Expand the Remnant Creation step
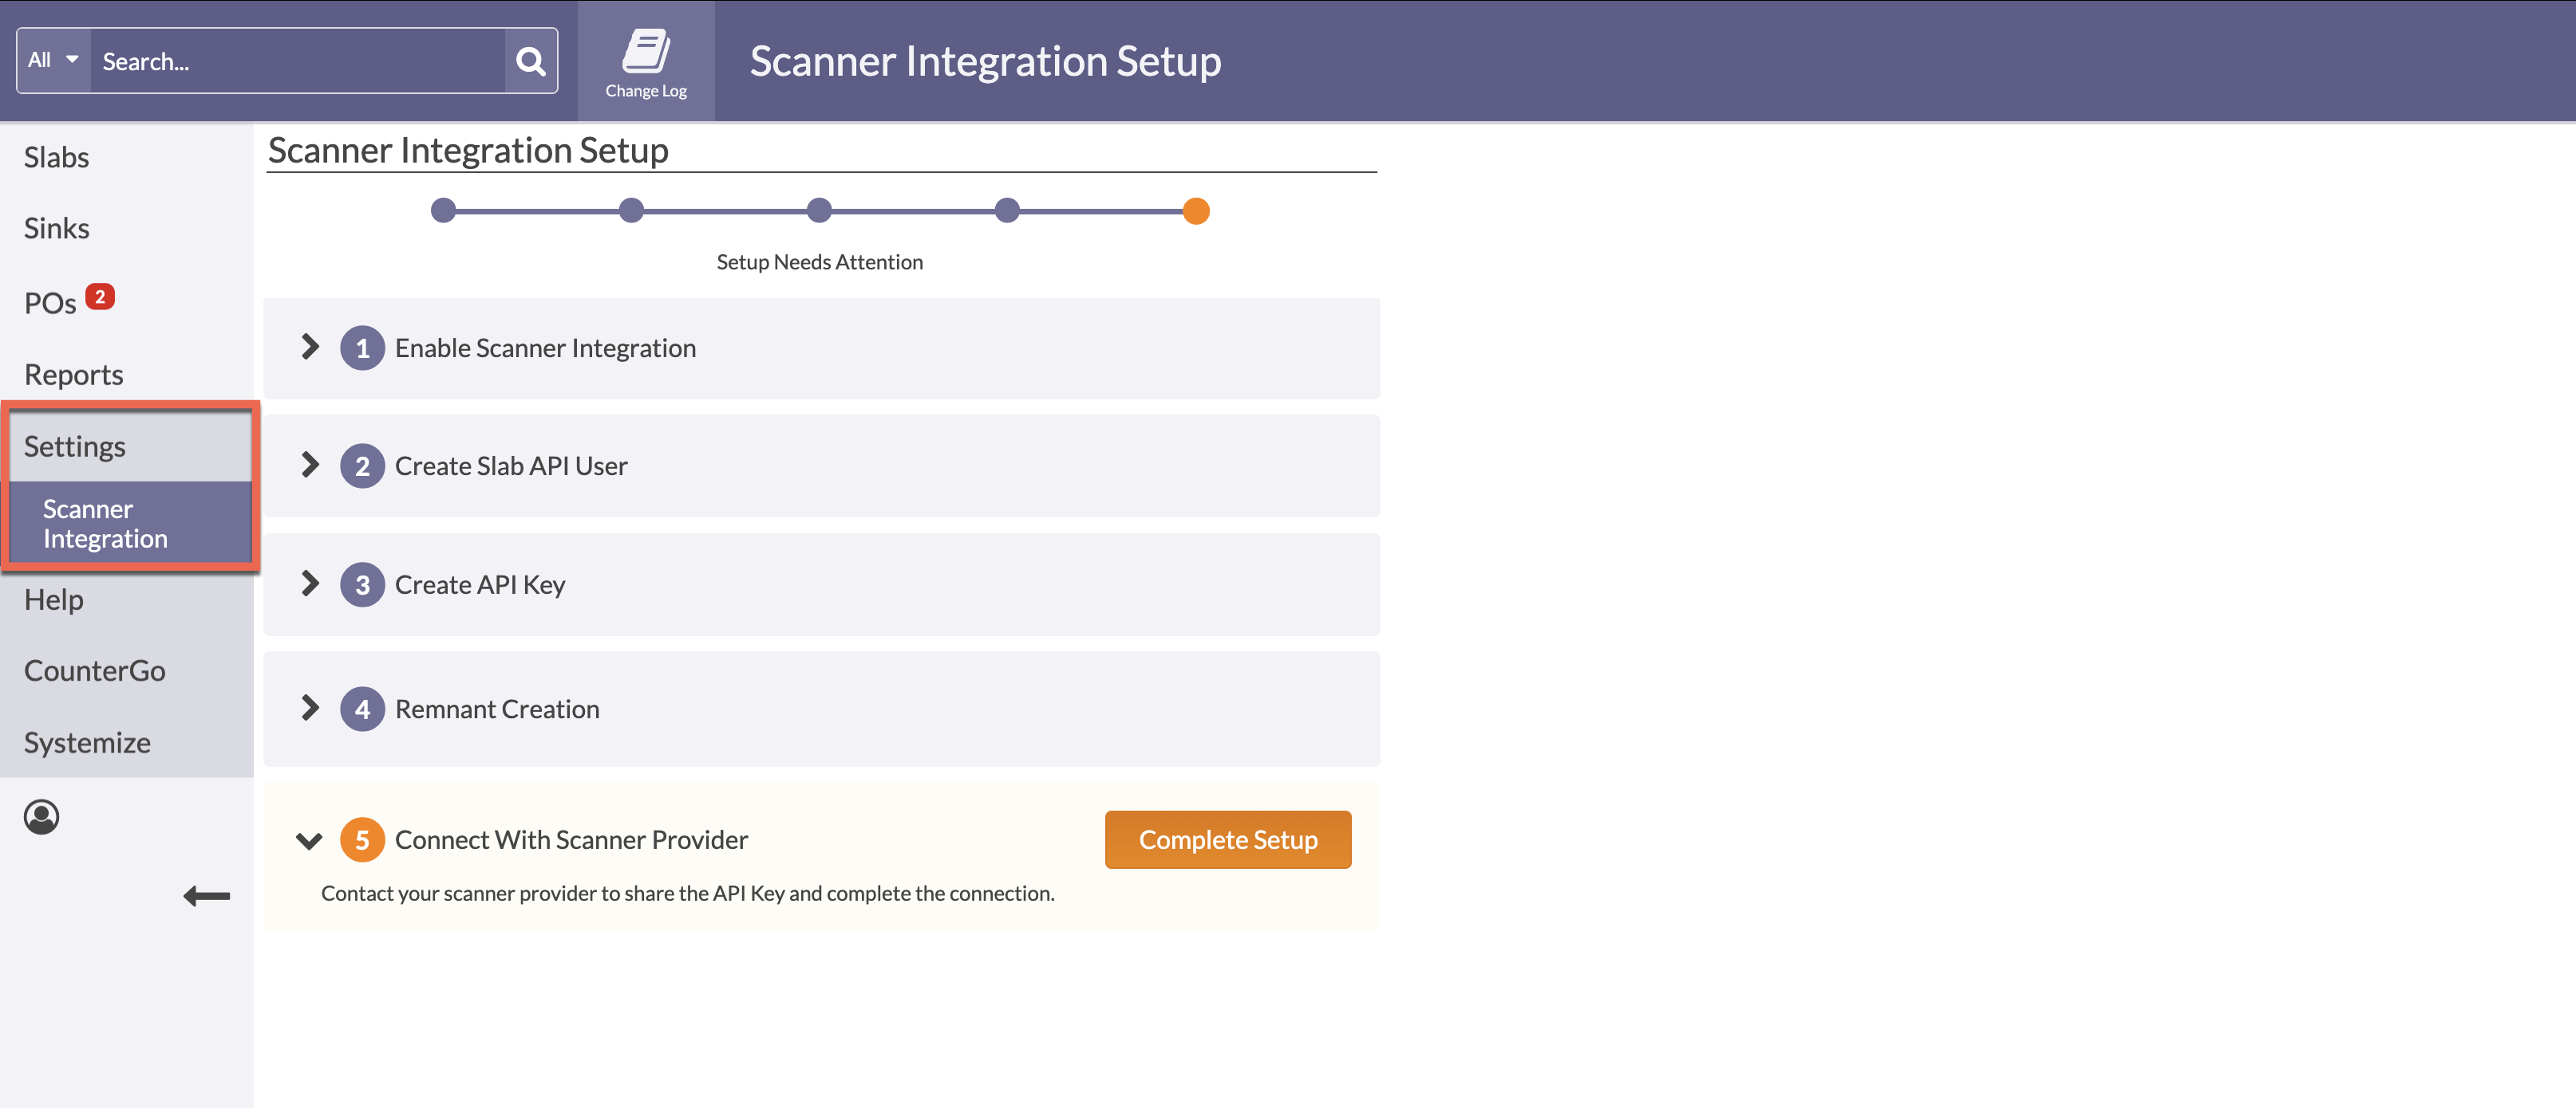 coord(309,709)
